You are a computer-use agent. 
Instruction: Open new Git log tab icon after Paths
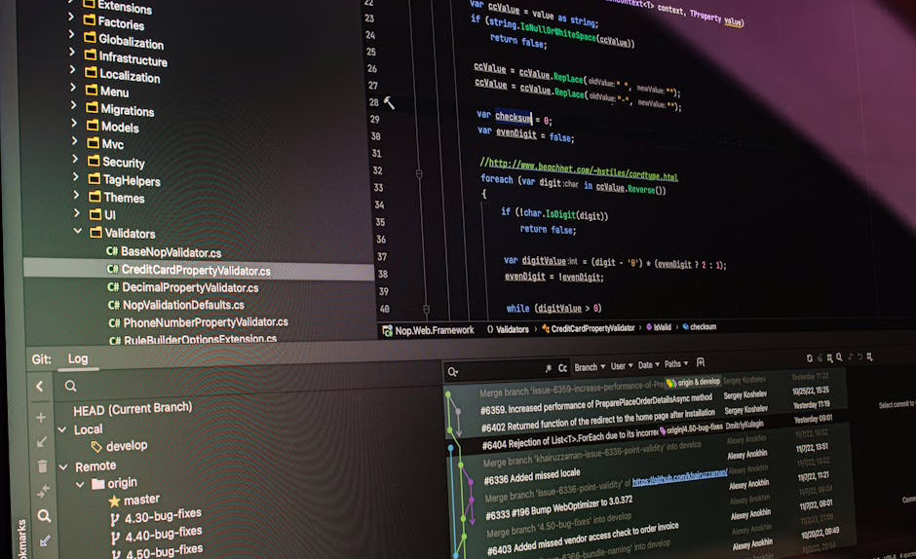(x=701, y=363)
